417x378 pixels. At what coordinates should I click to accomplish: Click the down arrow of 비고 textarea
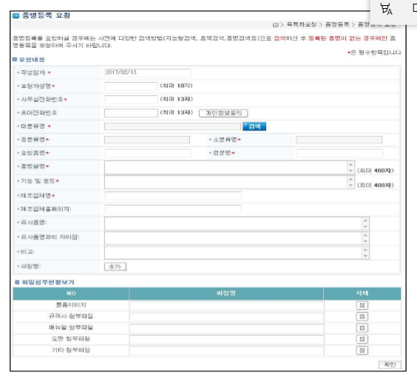(x=365, y=256)
